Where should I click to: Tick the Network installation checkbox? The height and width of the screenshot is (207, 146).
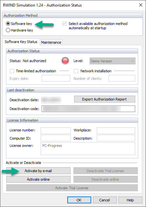76,71
